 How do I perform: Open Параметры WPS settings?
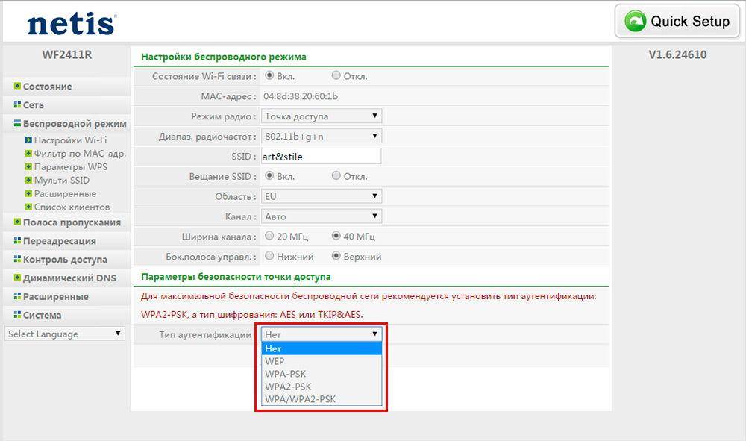tap(70, 166)
